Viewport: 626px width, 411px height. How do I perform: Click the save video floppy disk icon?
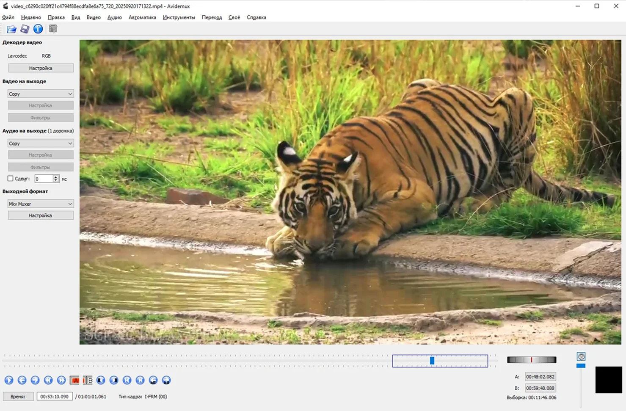coord(25,29)
